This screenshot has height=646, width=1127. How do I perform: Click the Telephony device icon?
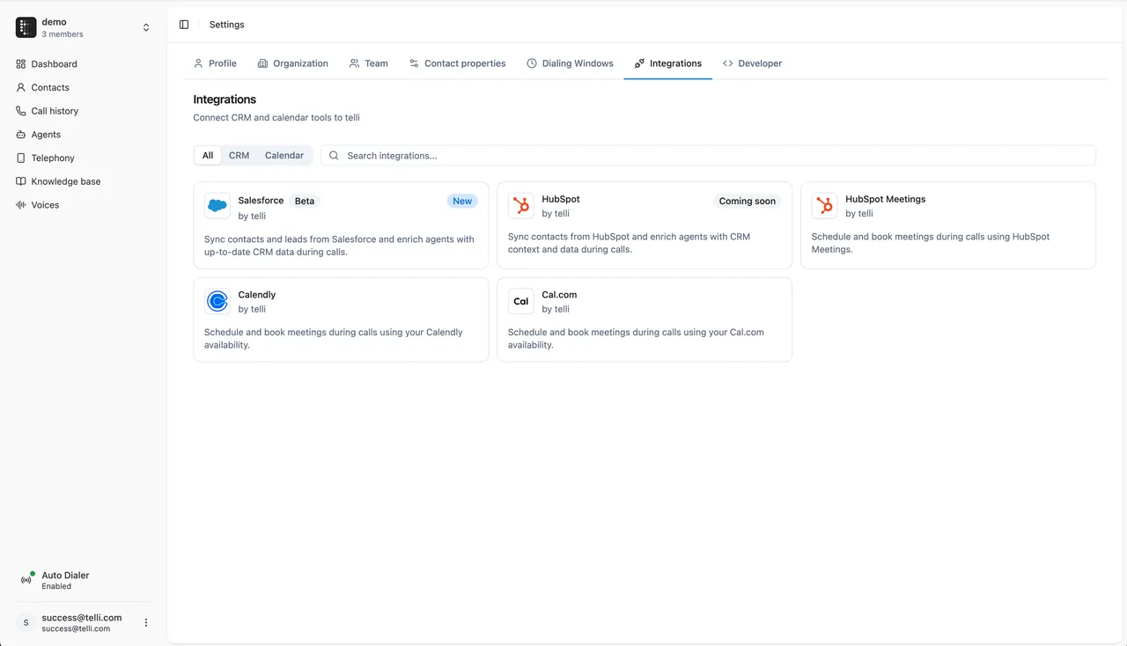[x=21, y=158]
